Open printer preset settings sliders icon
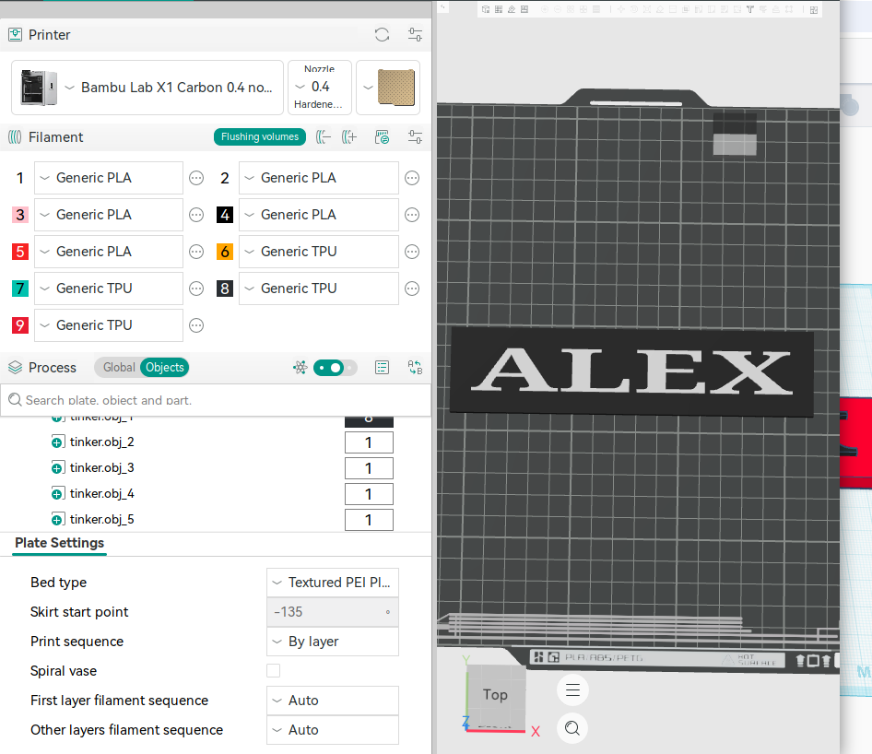This screenshot has height=754, width=872. coord(415,35)
